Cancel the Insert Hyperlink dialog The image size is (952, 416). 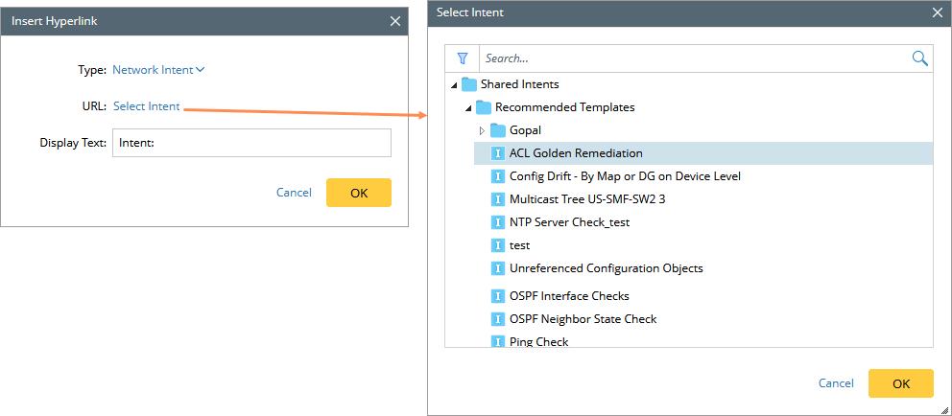294,193
